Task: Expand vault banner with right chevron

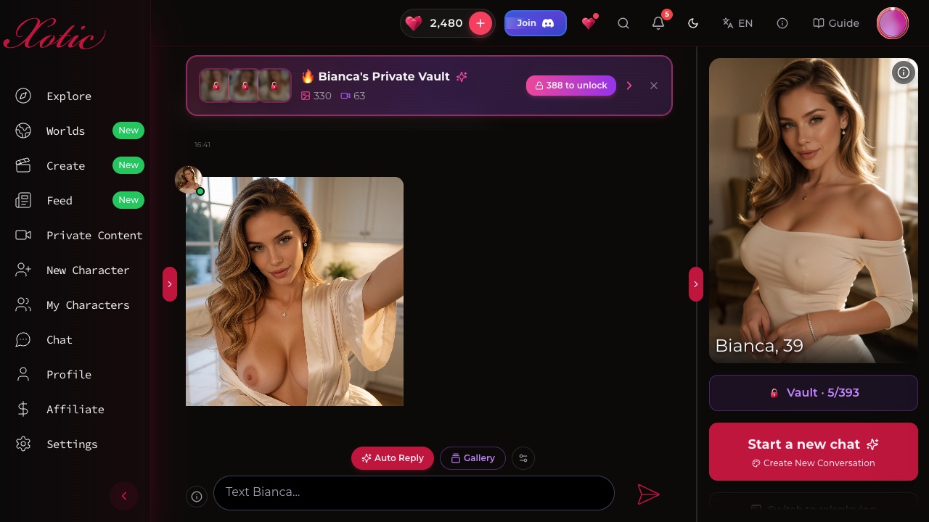Action: pos(629,86)
